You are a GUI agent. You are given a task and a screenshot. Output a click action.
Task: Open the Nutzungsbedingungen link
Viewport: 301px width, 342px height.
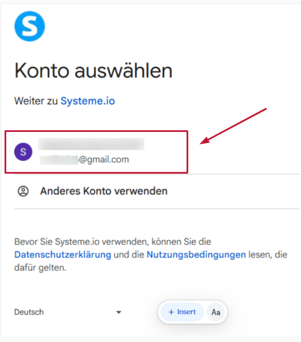coord(196,255)
